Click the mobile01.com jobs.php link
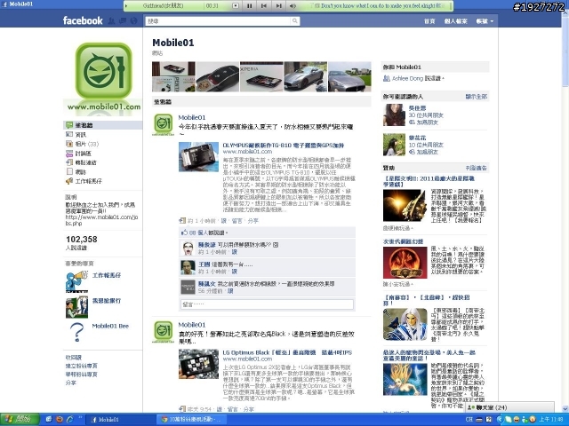Image resolution: width=569 pixels, height=426 pixels. (x=101, y=220)
